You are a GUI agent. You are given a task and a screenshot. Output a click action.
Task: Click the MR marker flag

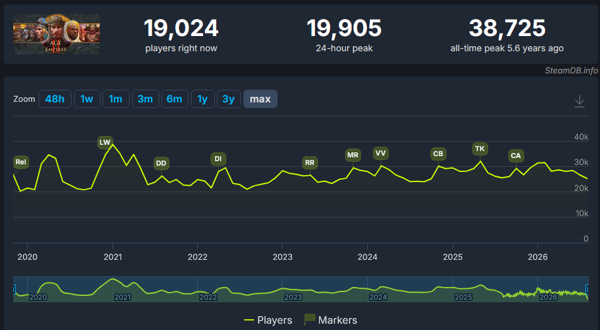click(x=352, y=155)
